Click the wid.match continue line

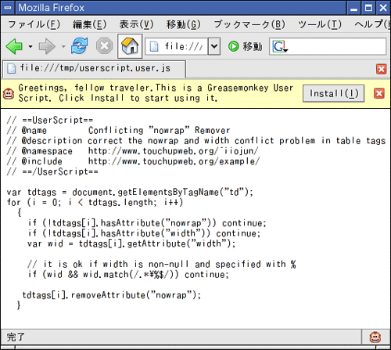point(128,274)
